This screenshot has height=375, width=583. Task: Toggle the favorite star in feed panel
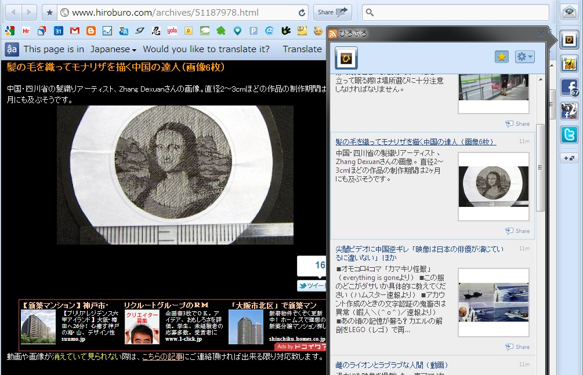pyautogui.click(x=502, y=57)
